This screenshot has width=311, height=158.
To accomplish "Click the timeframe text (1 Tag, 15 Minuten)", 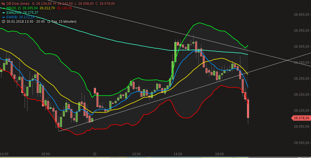I will click(62, 21).
